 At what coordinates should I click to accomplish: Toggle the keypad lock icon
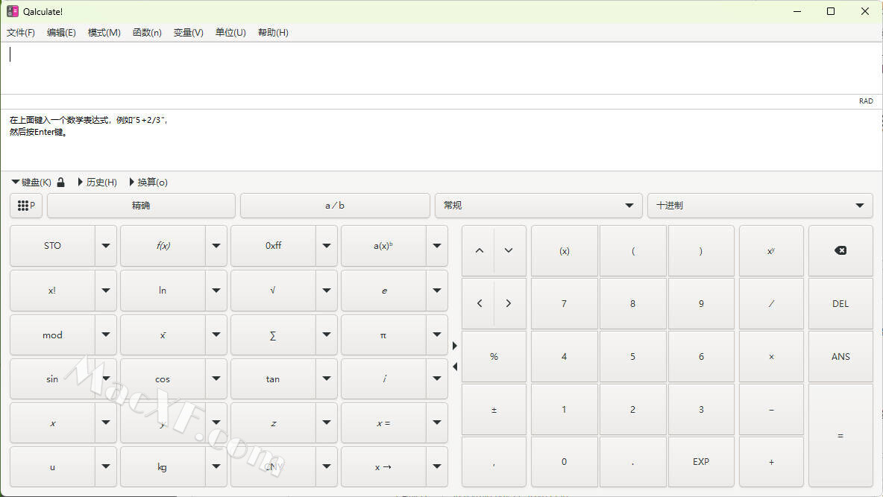61,183
